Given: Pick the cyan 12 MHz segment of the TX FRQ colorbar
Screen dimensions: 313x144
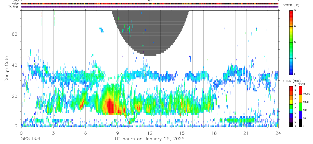Looking at the screenshot, I should point(291,111).
